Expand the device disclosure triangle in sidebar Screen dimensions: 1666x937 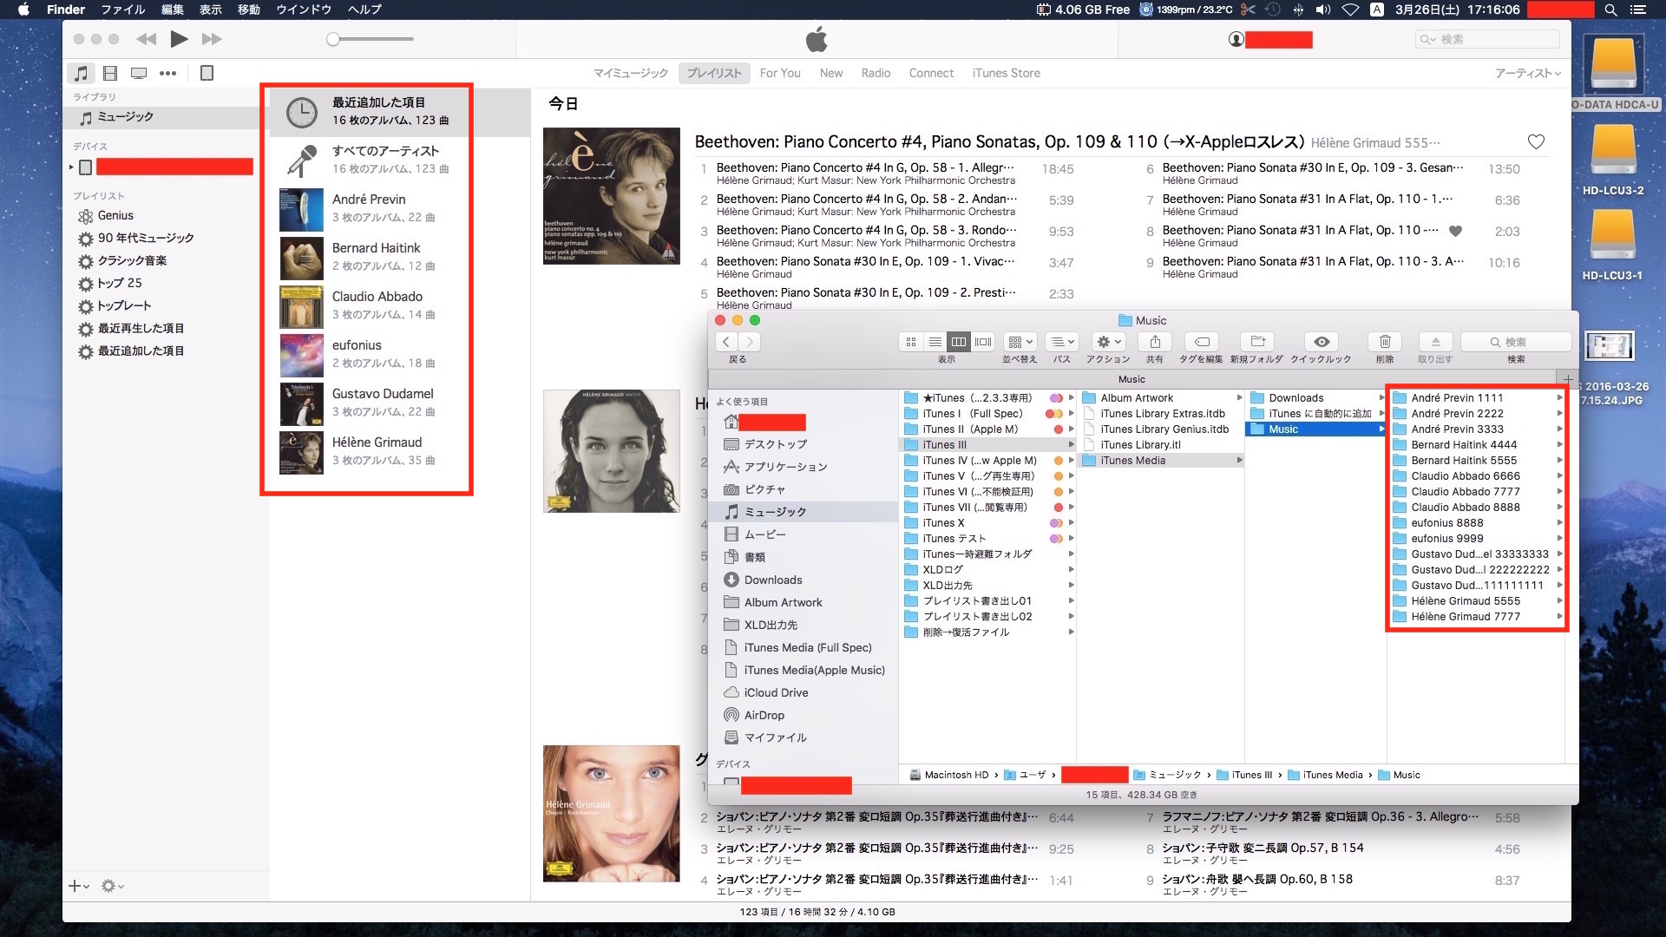(x=71, y=167)
